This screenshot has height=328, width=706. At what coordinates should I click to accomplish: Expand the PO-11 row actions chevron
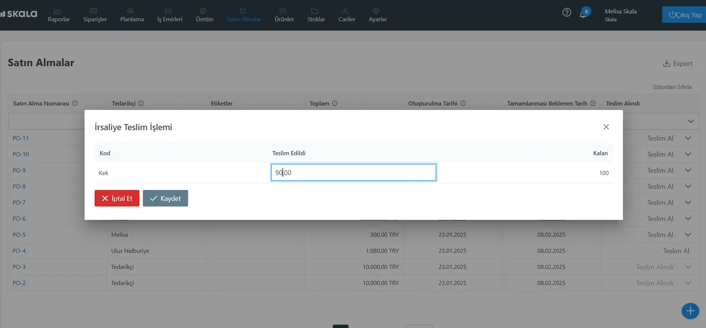click(x=688, y=138)
